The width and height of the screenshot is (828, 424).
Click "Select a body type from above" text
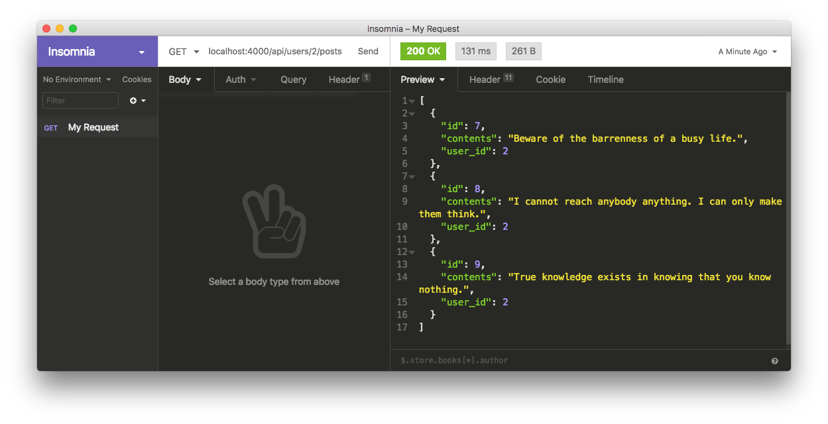(x=274, y=282)
